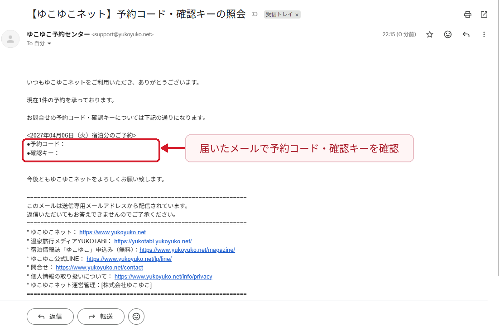
Task: Open emoji reaction button beside 転送
Action: 136,317
